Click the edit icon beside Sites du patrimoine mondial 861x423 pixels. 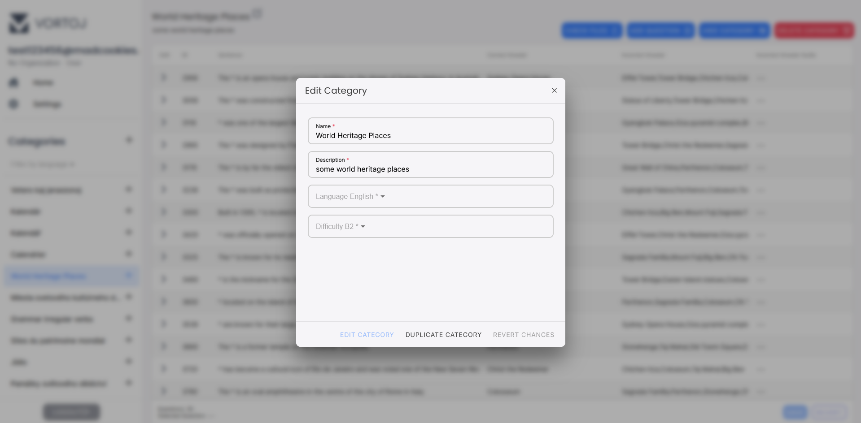pos(129,340)
